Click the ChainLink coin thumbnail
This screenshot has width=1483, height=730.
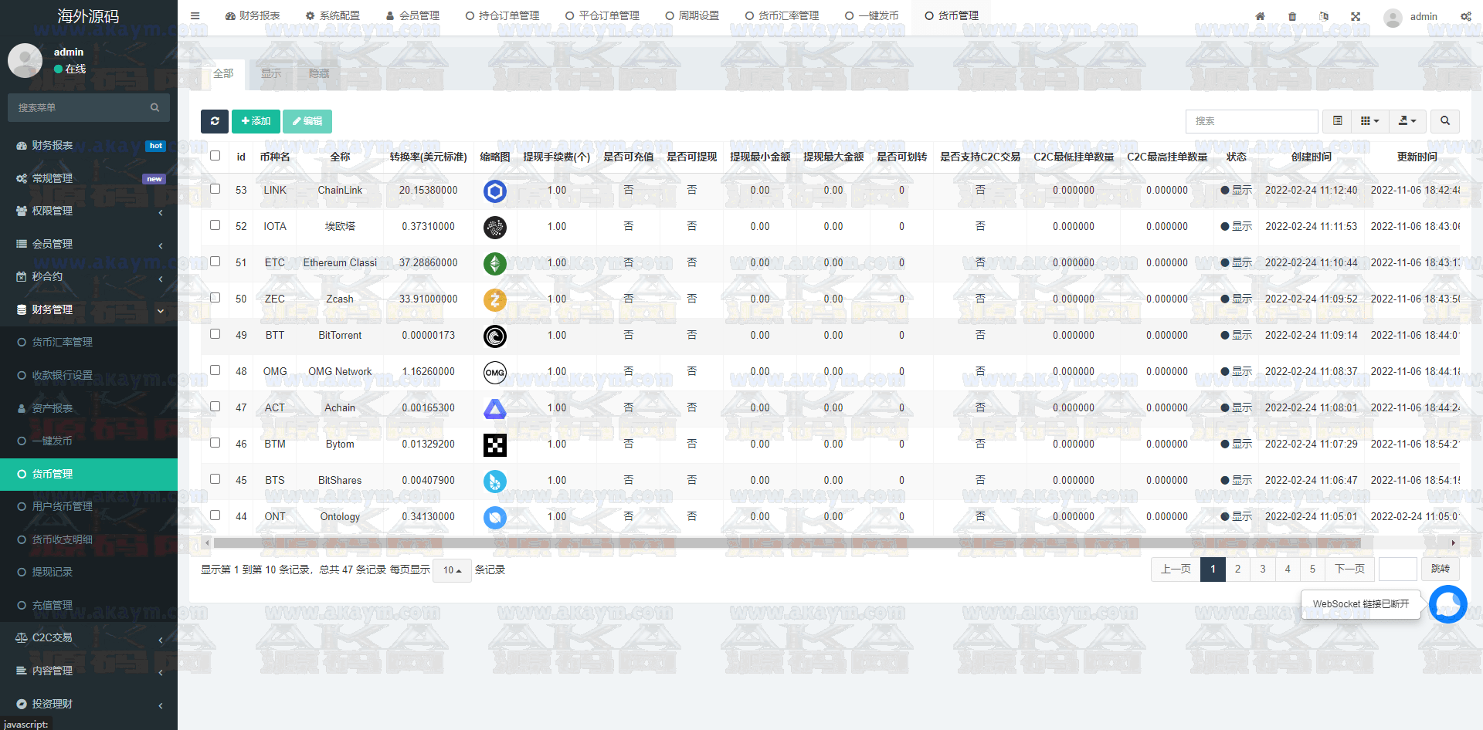494,191
